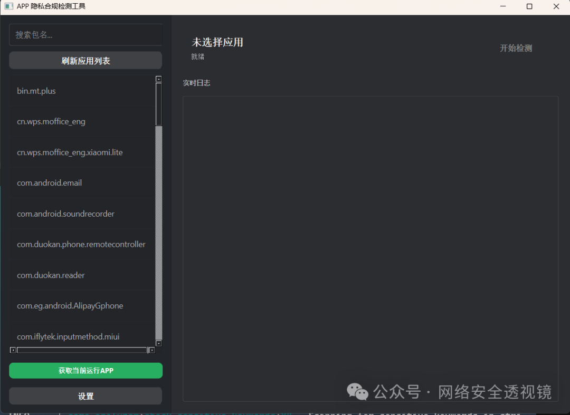The height and width of the screenshot is (415, 570).
Task: Click the 搜索包名 search input field
Action: point(85,34)
